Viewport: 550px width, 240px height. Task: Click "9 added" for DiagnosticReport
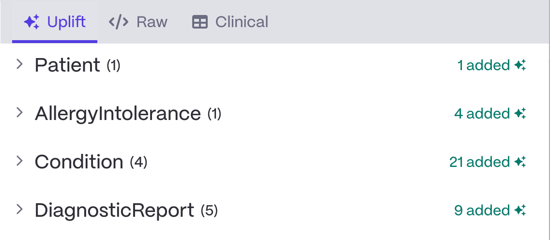point(482,210)
